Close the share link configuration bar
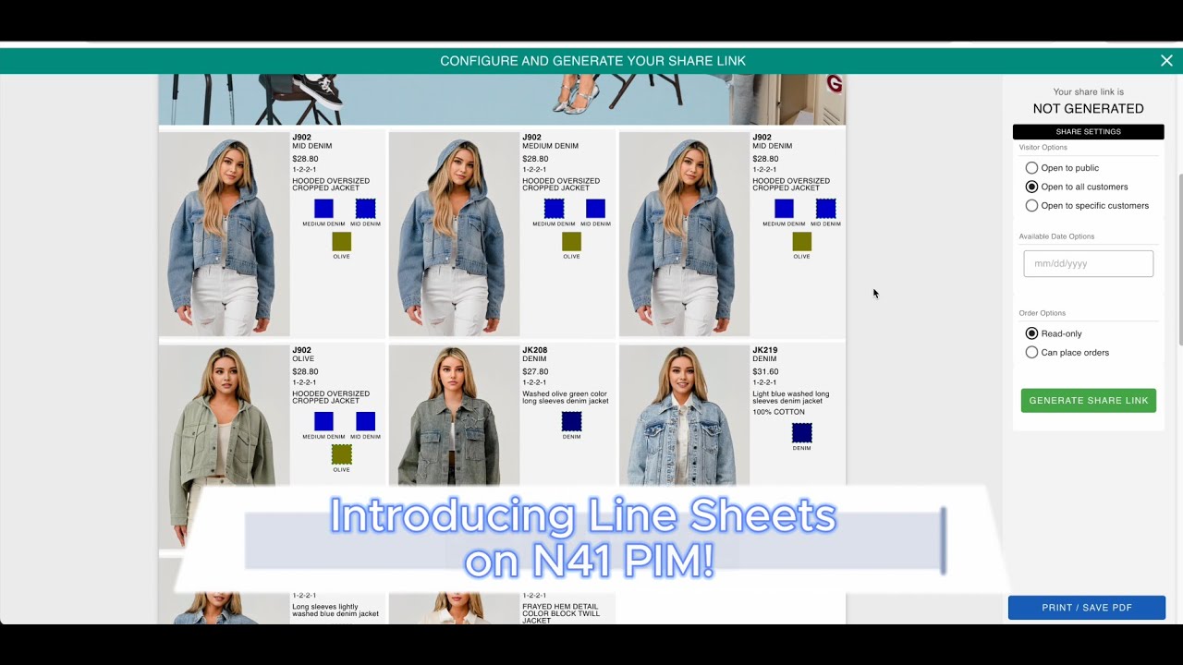Screen dimensions: 1183x665 pos(1166,61)
